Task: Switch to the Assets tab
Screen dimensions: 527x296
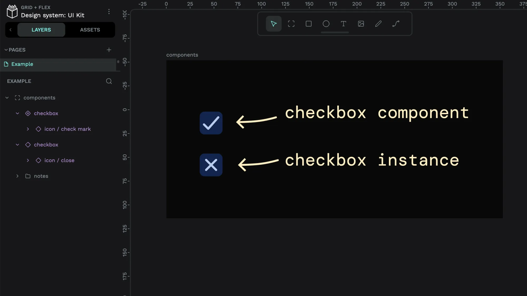Action: pos(90,30)
